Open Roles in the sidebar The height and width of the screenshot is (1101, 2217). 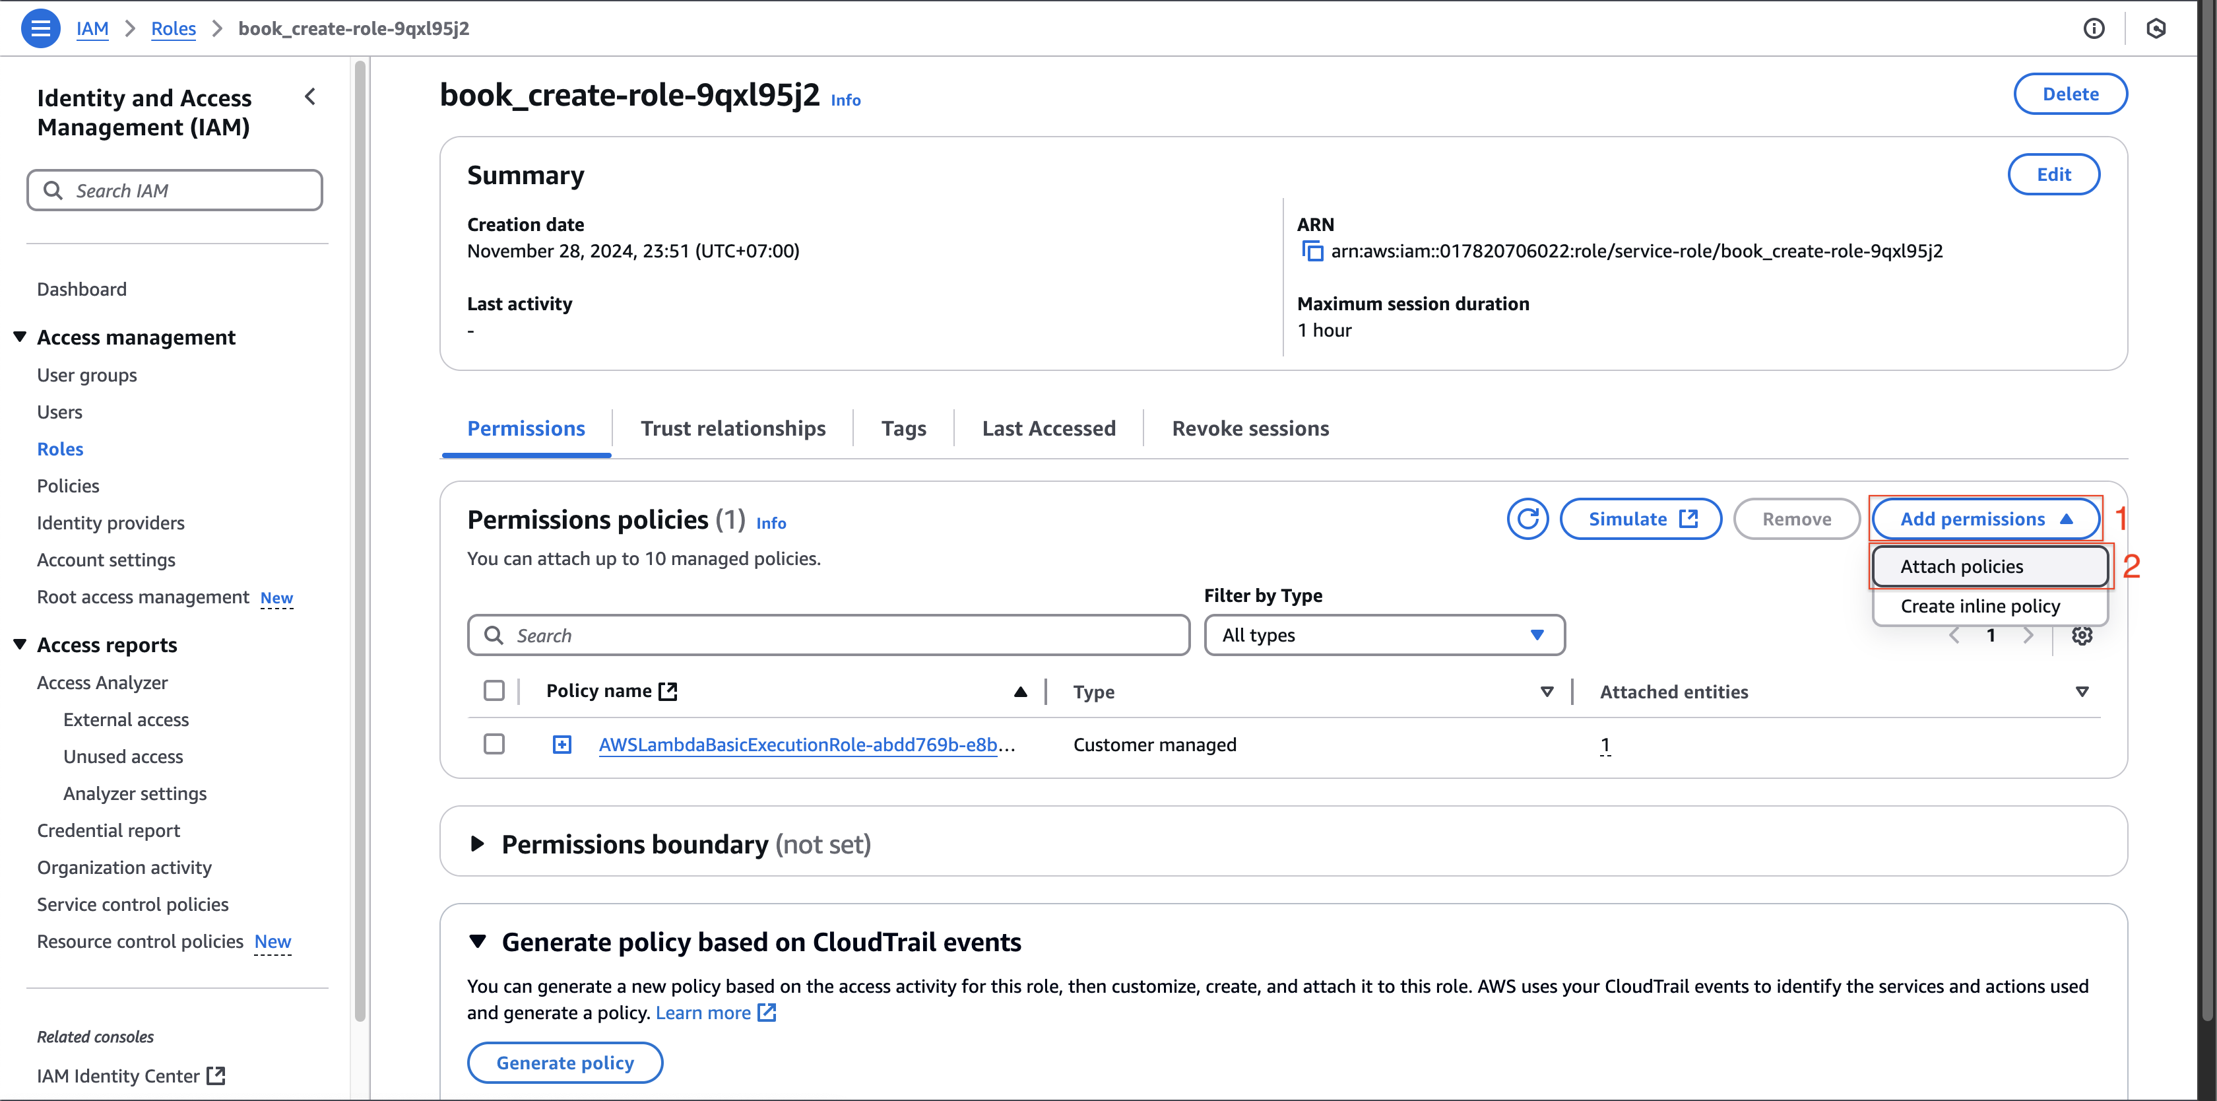(60, 450)
